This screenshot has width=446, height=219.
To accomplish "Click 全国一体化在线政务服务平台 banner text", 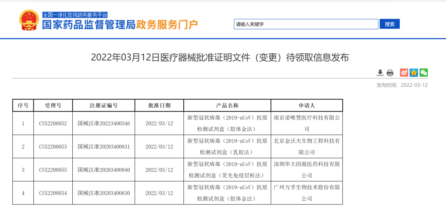I will pos(75,15).
